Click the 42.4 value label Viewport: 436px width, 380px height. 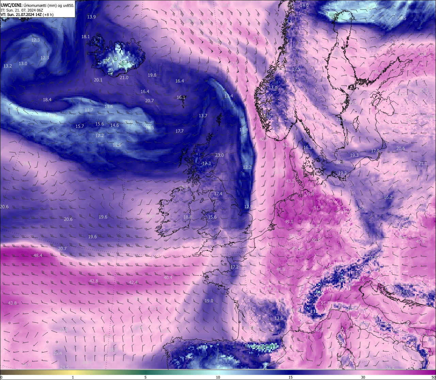(133, 283)
